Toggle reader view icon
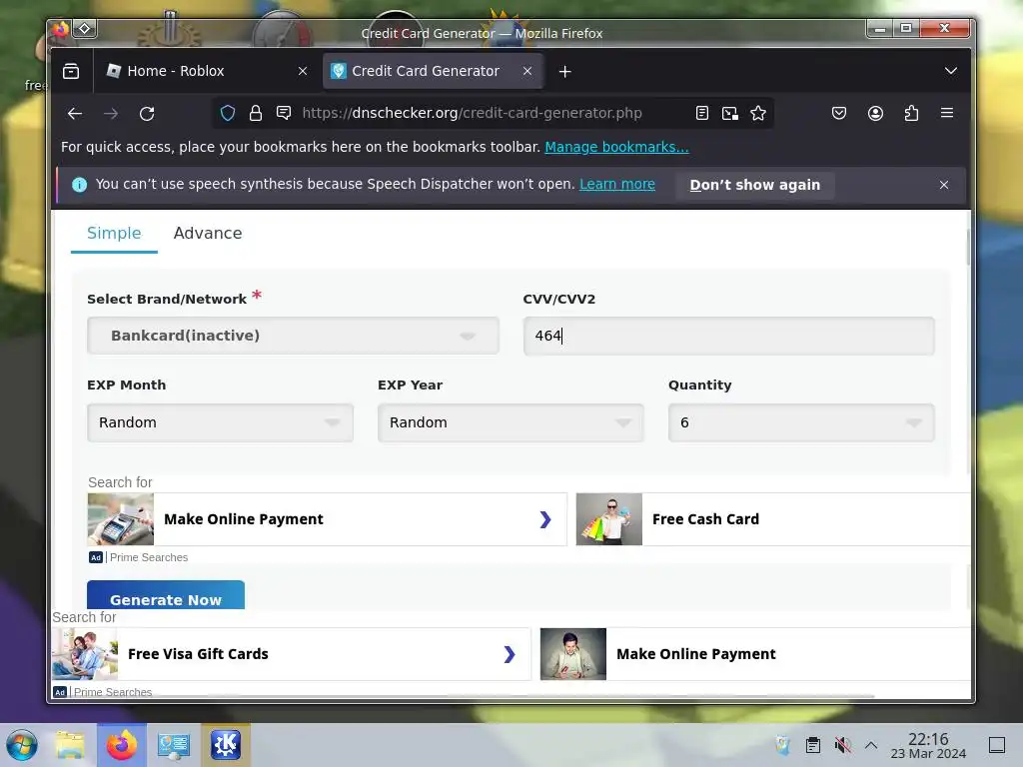Image resolution: width=1023 pixels, height=767 pixels. 702,114
